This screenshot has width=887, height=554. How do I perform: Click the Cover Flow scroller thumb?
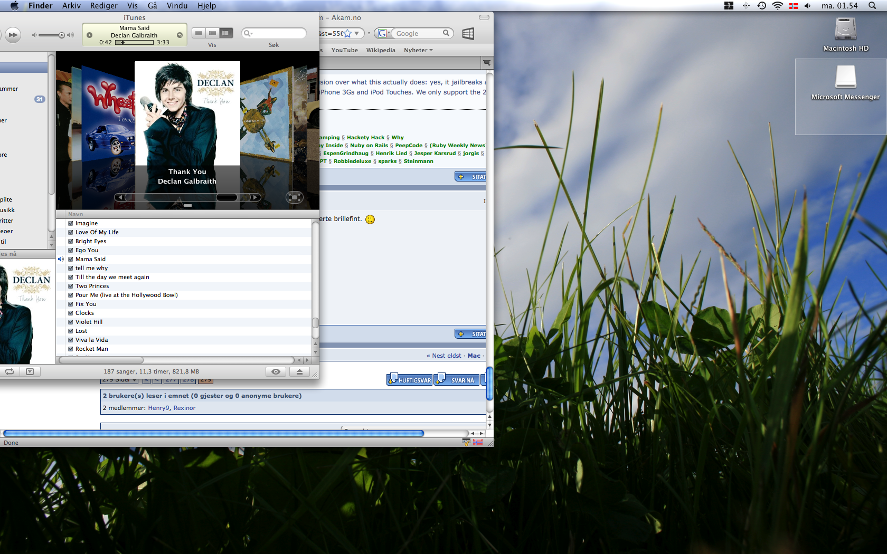click(227, 197)
